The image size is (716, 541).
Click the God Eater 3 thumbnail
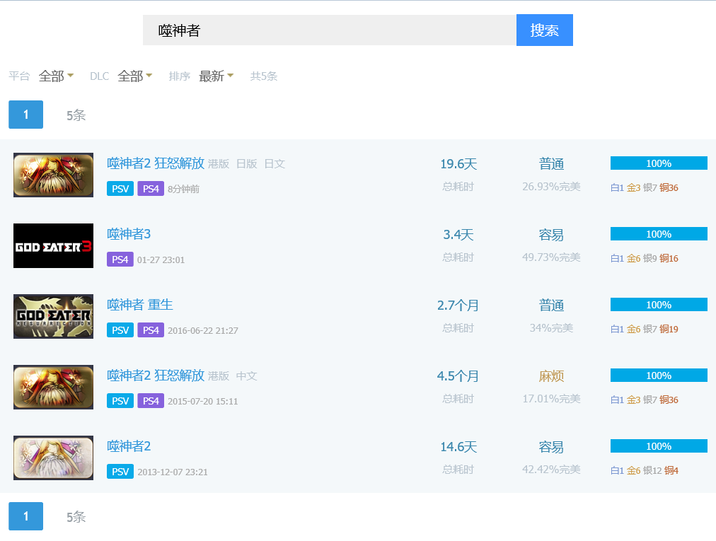pos(54,245)
